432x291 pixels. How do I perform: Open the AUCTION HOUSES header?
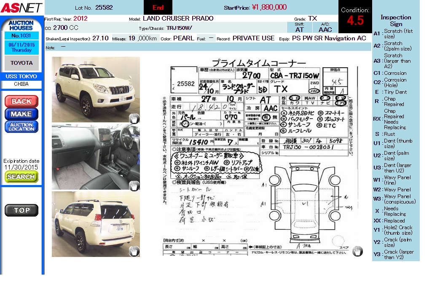(21, 25)
